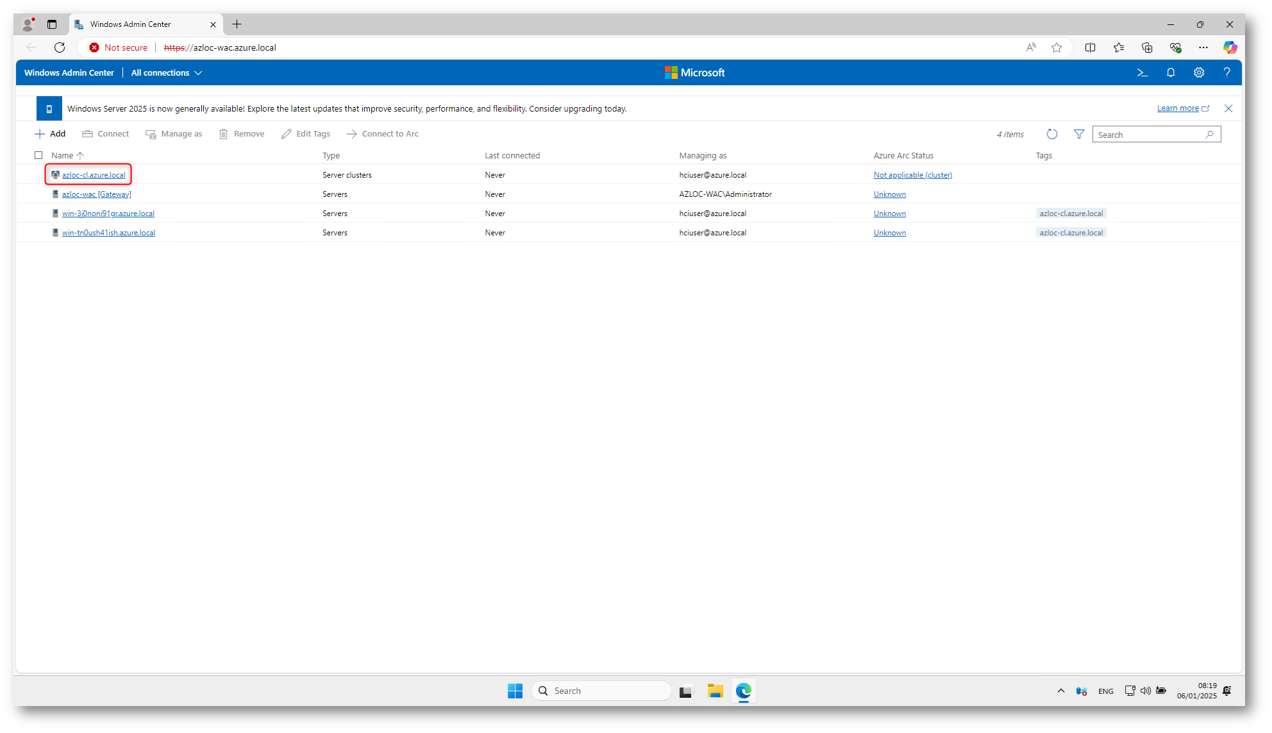This screenshot has height=733, width=1272.
Task: Click the Edit Tags toolbar button
Action: click(x=306, y=133)
